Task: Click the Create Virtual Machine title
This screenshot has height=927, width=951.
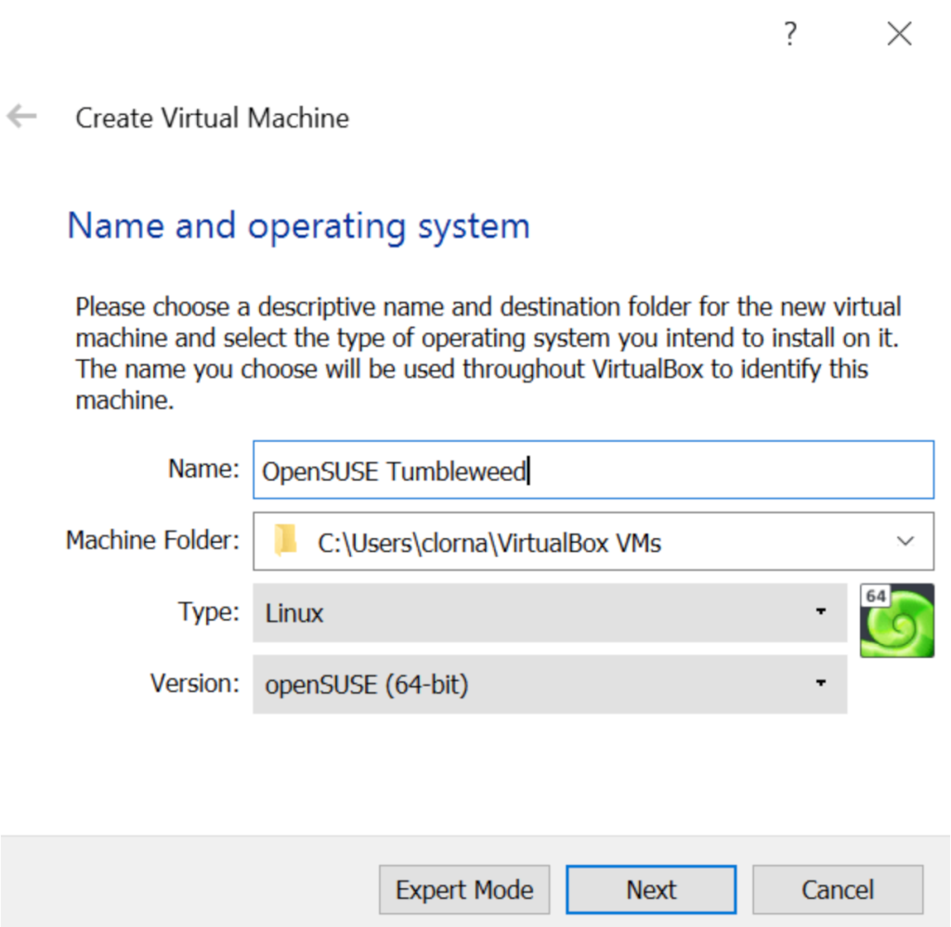Action: (x=212, y=118)
